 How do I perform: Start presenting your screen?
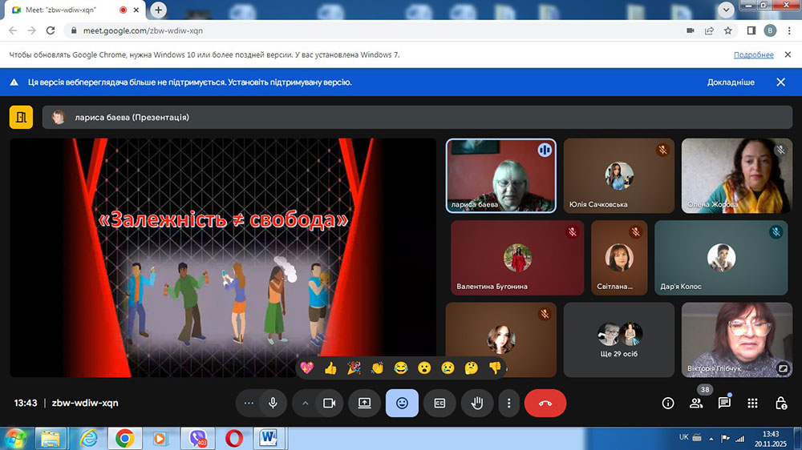tap(364, 403)
